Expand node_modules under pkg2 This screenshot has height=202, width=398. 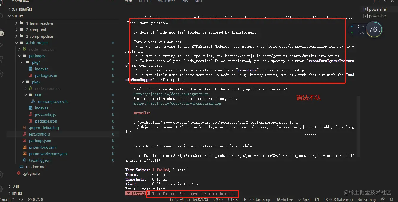(x=25, y=88)
